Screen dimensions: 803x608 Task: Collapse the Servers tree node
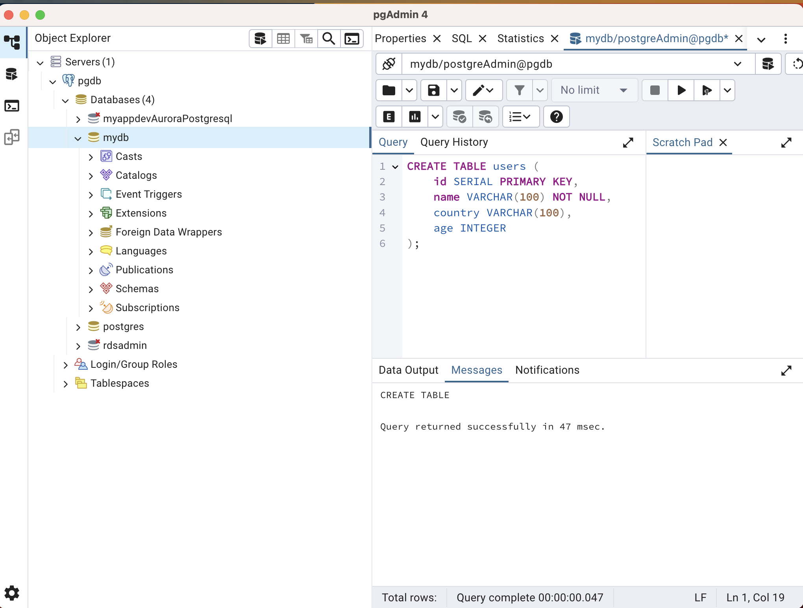(x=40, y=62)
